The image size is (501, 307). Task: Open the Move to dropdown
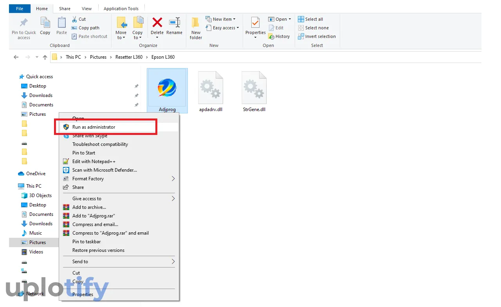tap(121, 35)
